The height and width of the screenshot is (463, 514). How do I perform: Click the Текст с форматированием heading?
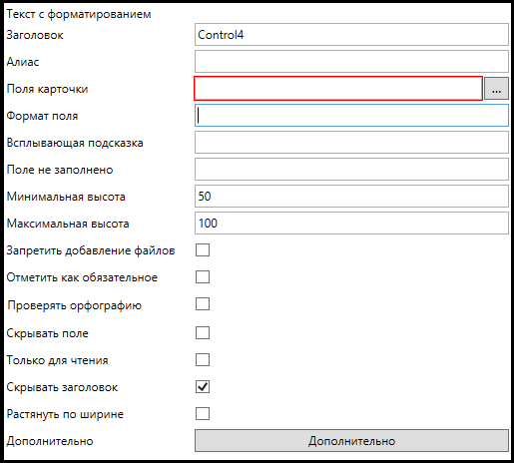point(79,15)
